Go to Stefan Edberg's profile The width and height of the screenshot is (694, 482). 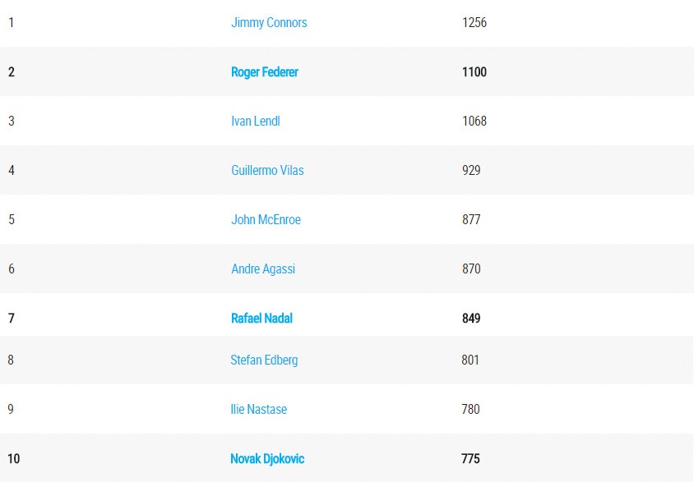tap(264, 360)
